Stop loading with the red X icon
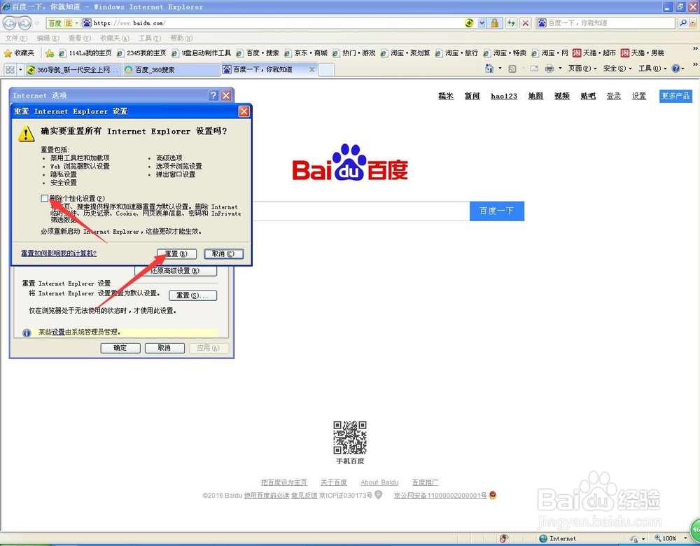 tap(526, 23)
